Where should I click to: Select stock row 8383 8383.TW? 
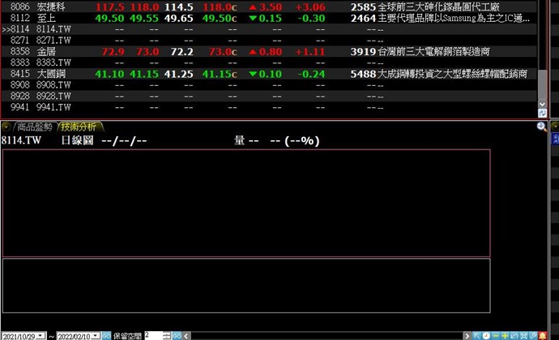269,62
